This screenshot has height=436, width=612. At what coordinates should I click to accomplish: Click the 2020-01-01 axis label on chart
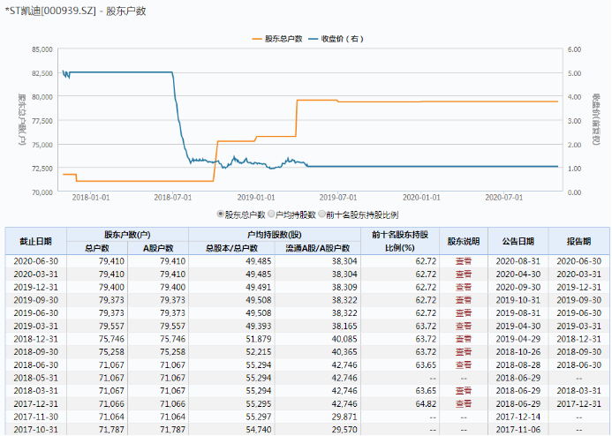pos(421,198)
